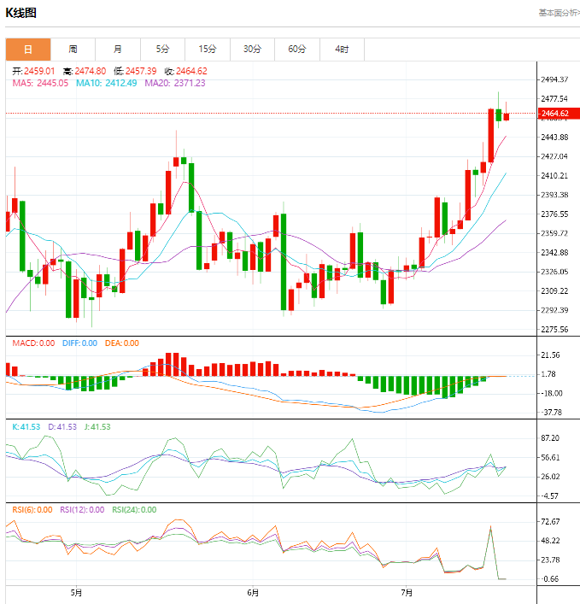This screenshot has width=580, height=604.
Task: Click the -37.78 MACD axis label
Action: [x=552, y=413]
